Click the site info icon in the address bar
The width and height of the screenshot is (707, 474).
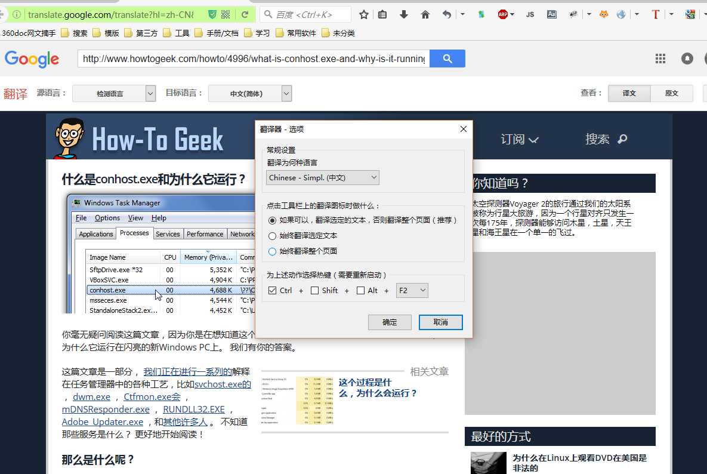pyautogui.click(x=16, y=14)
